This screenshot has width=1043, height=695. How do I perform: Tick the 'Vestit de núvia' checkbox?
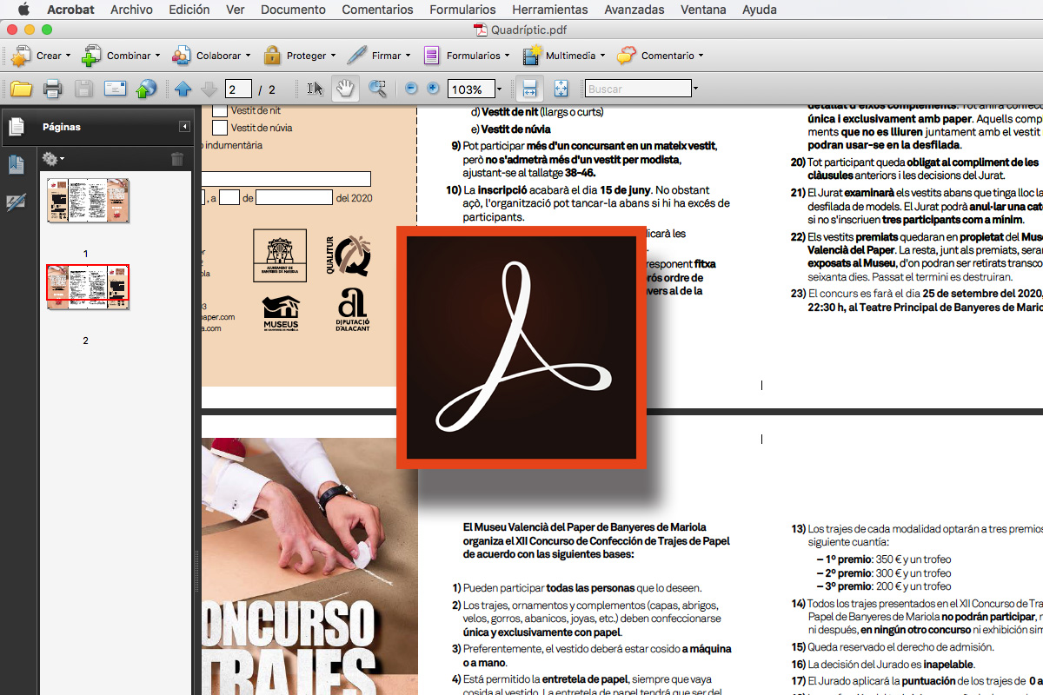point(220,128)
